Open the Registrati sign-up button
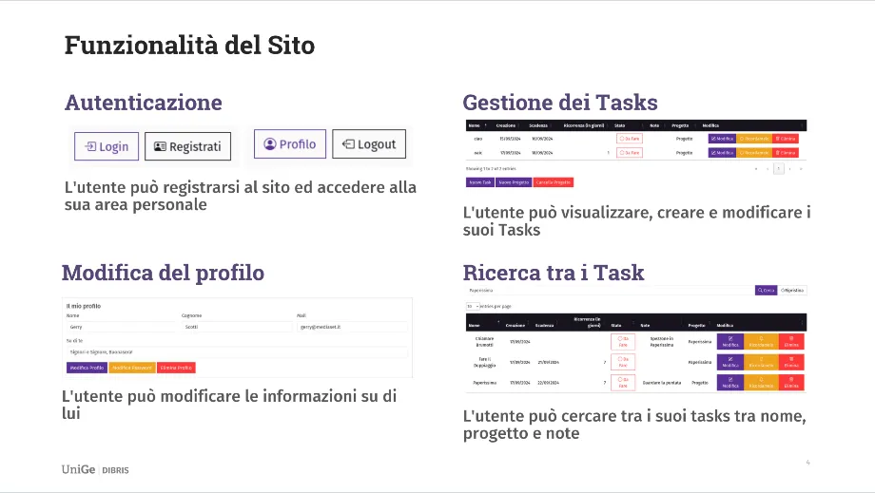 [x=187, y=146]
